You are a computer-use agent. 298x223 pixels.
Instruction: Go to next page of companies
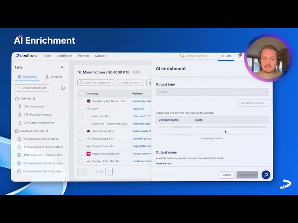pyautogui.click(x=109, y=171)
